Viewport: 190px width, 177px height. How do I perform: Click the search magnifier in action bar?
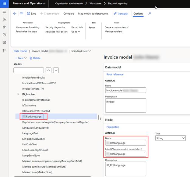click(150, 13)
